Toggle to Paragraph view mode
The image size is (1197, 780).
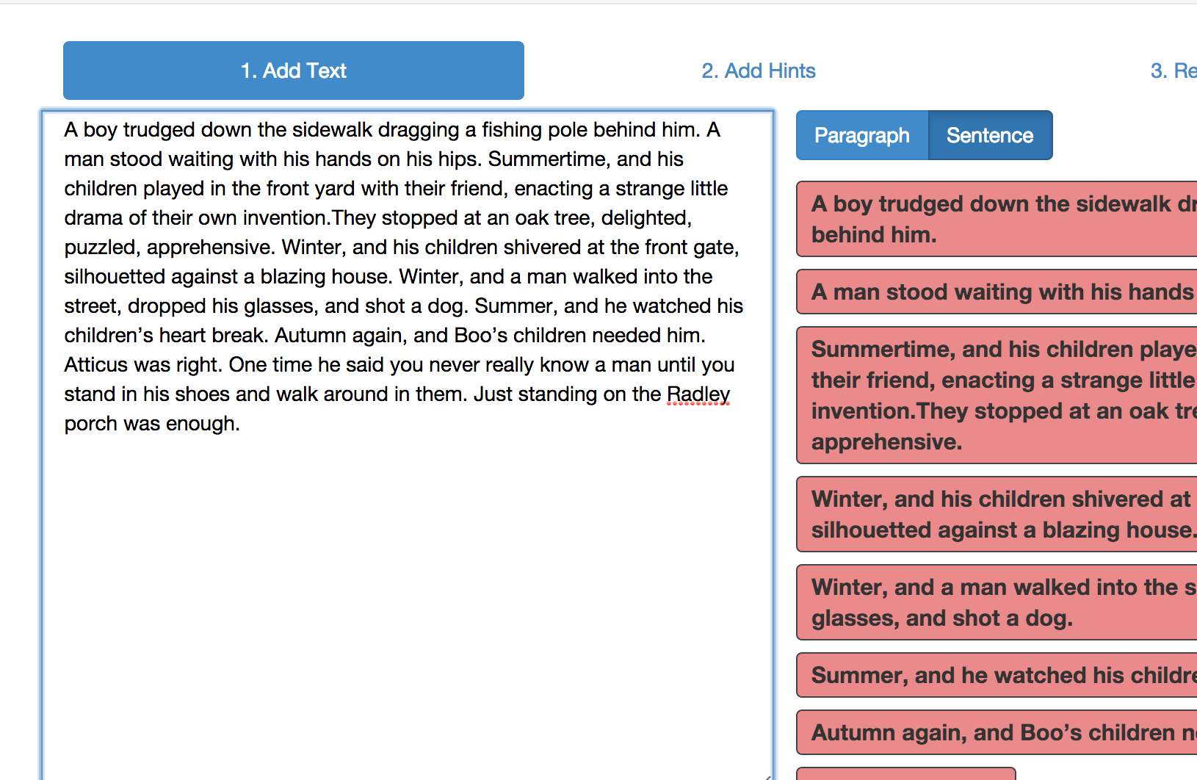[861, 135]
